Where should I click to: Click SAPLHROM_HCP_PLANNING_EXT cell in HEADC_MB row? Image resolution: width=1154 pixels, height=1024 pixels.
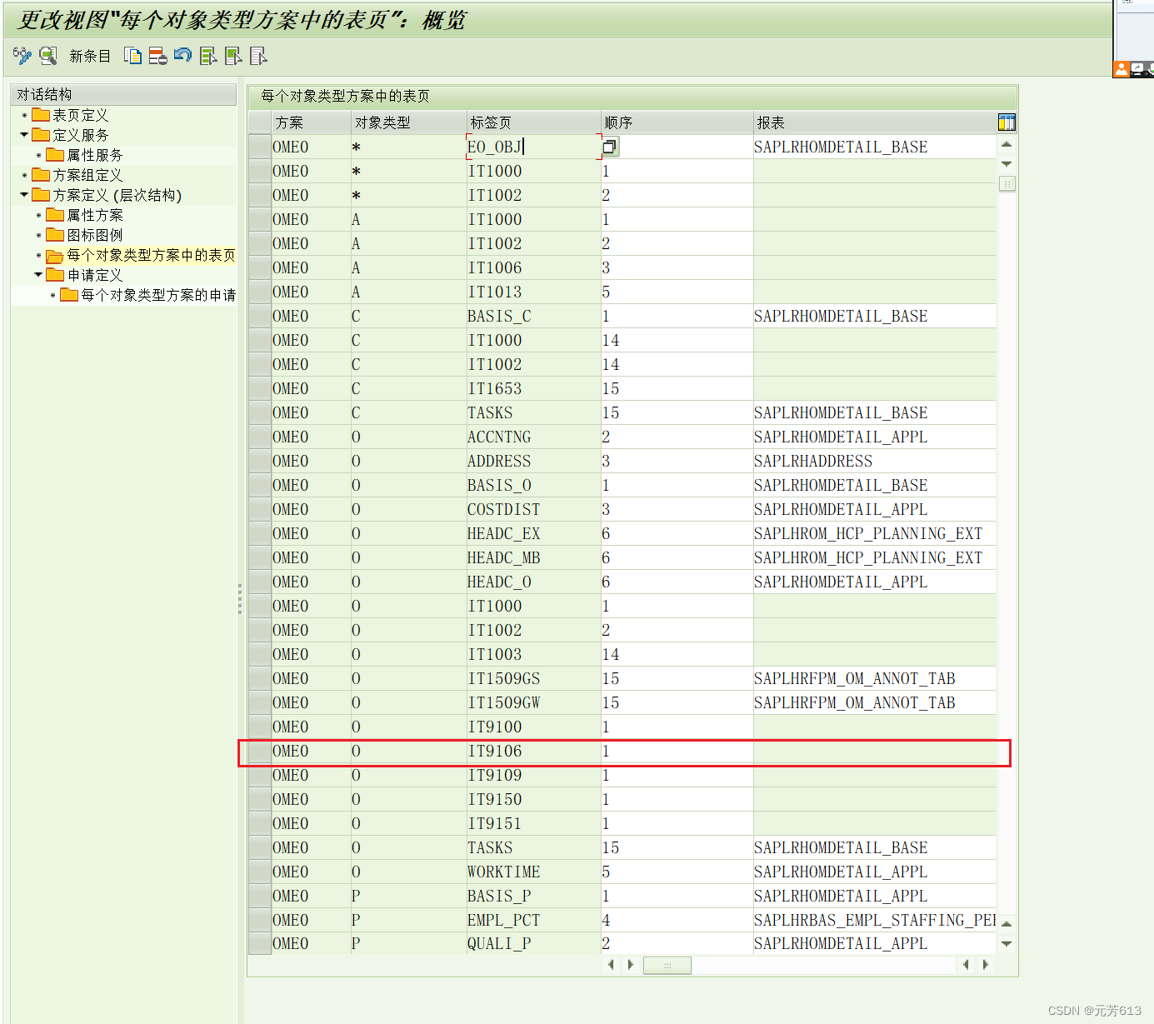[x=874, y=557]
